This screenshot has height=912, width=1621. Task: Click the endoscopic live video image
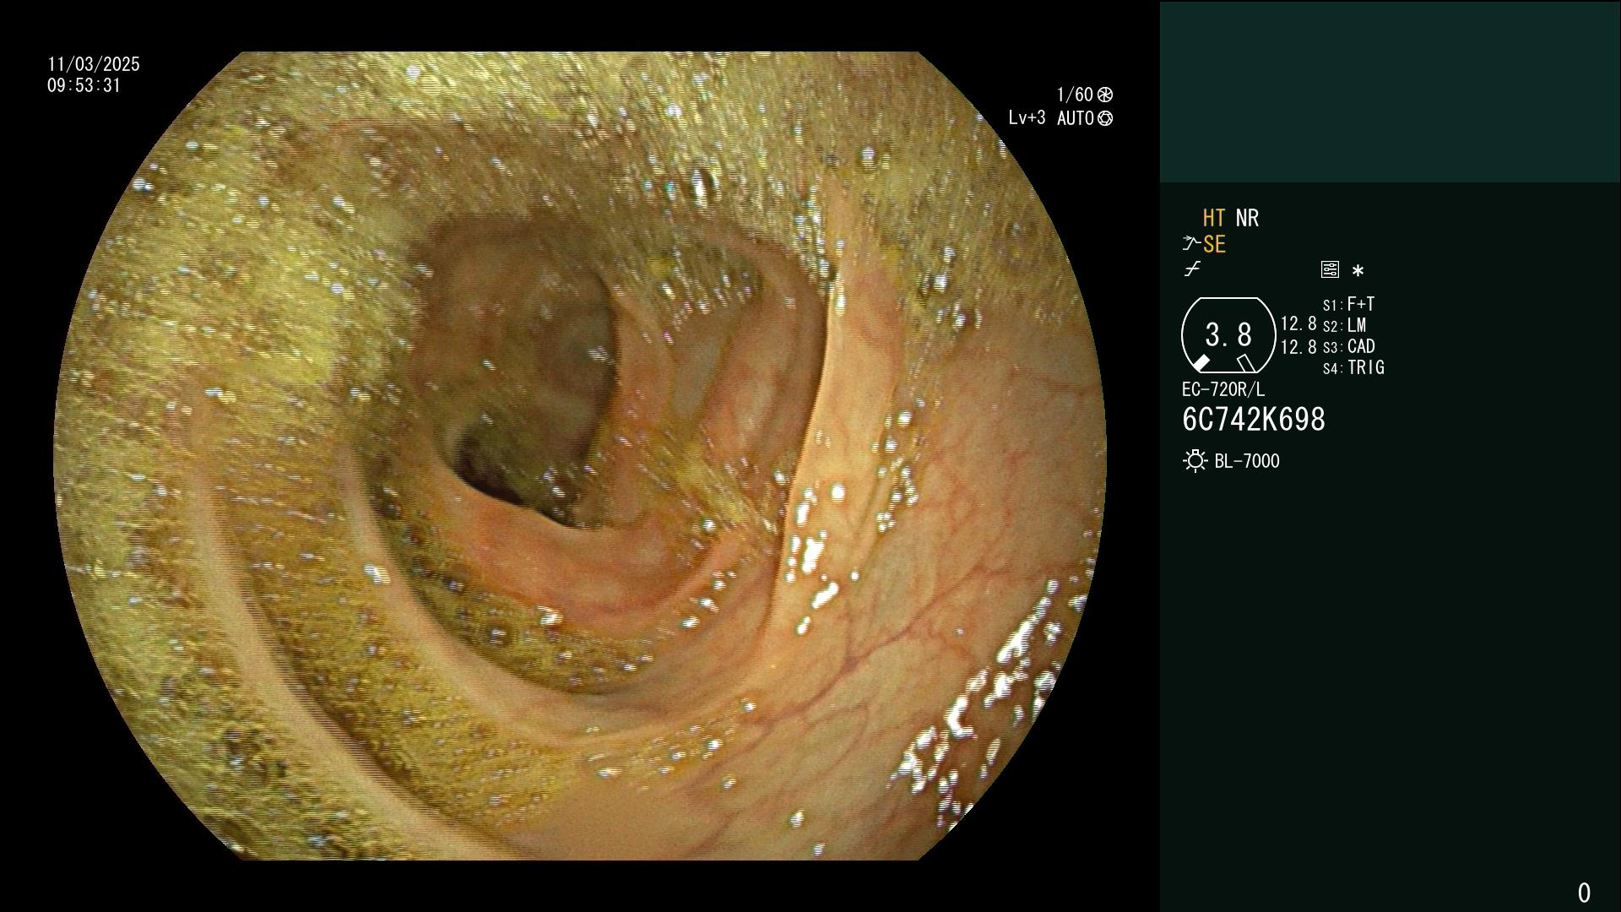click(x=580, y=456)
